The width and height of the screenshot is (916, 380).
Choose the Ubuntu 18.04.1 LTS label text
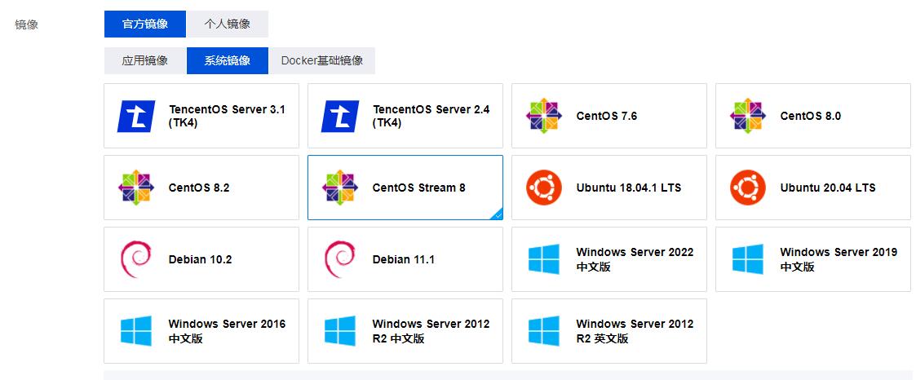629,188
